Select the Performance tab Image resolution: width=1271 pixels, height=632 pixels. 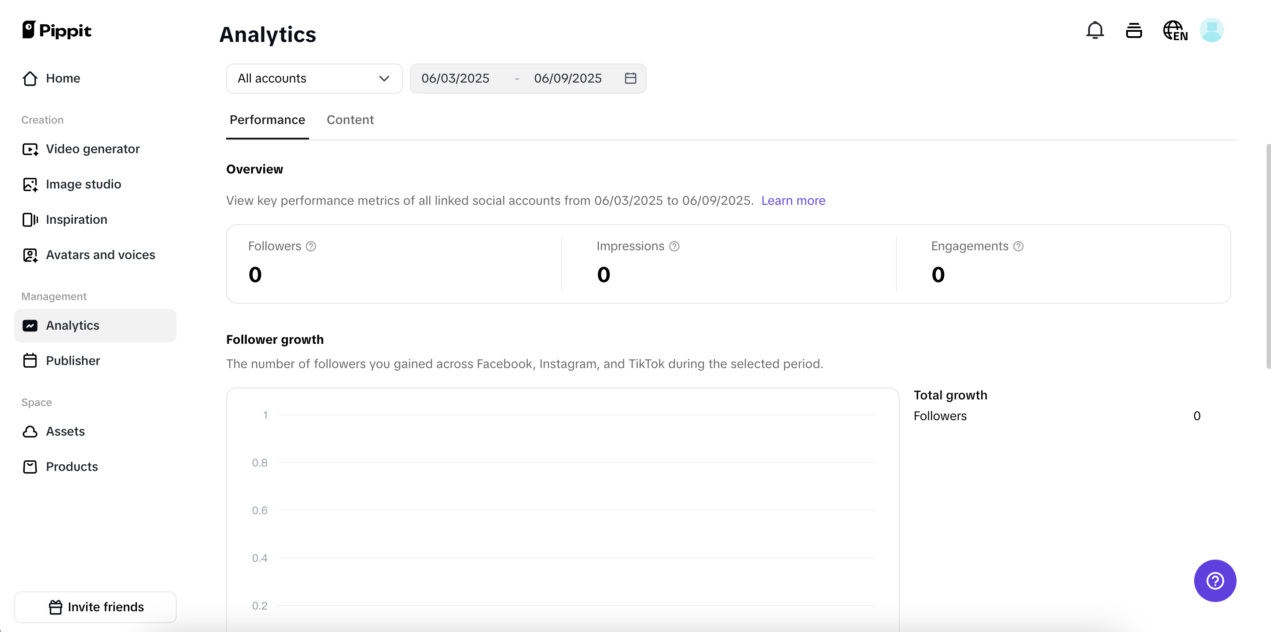click(267, 120)
